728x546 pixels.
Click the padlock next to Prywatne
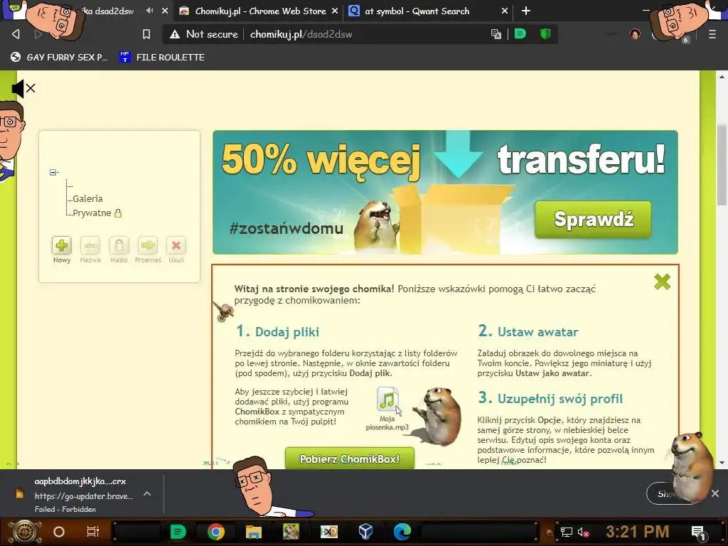point(118,213)
